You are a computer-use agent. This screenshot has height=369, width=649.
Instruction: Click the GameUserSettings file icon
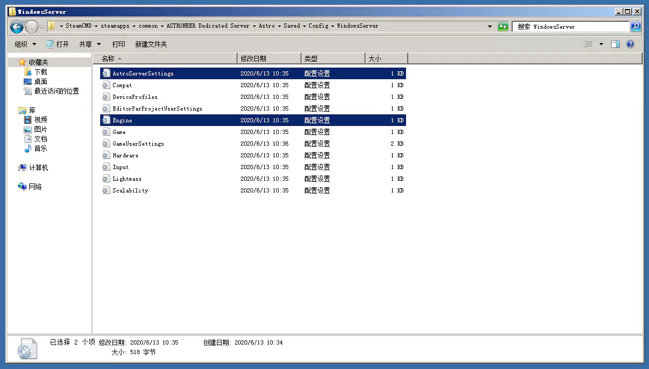pyautogui.click(x=106, y=144)
